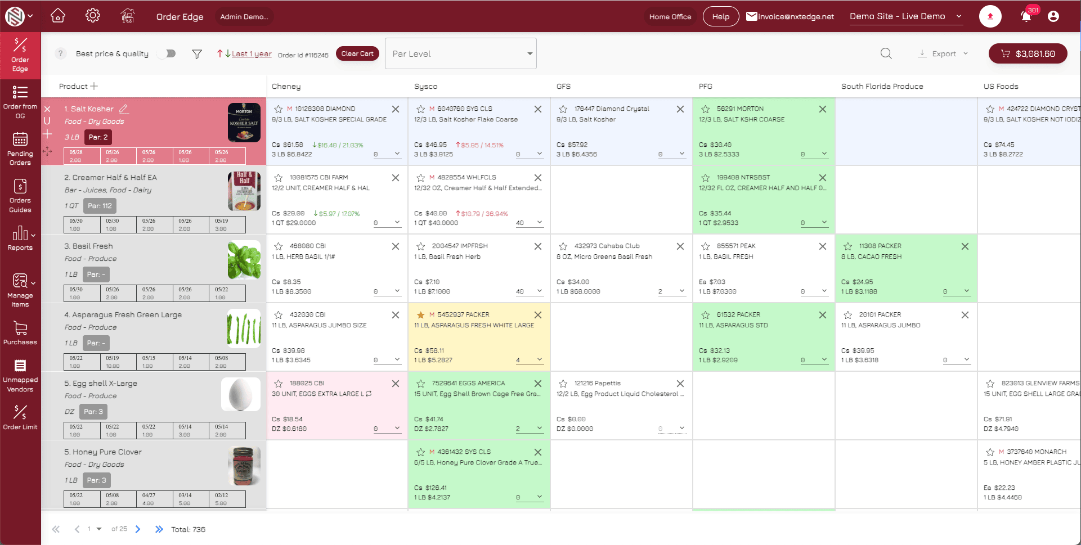Screen dimensions: 1081x545
Task: Click the building/site icon in header
Action: (x=128, y=16)
